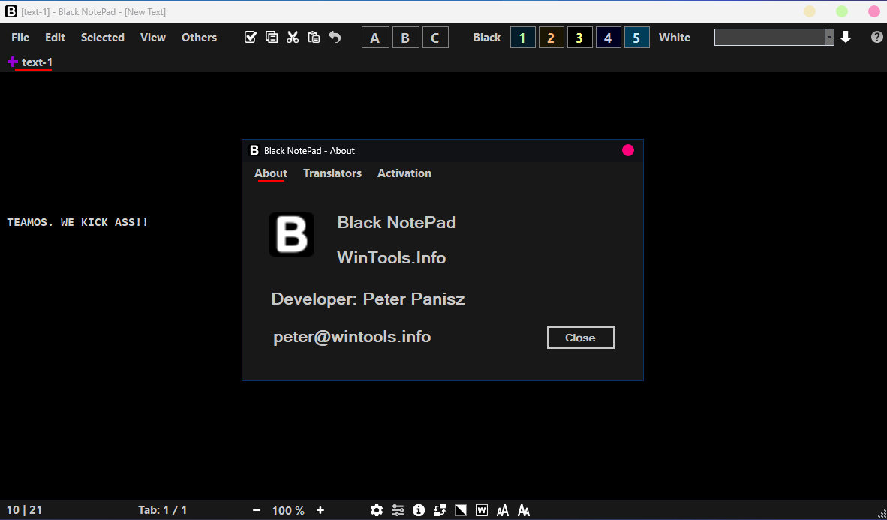887x520 pixels.
Task: Maximize the window with the green dot
Action: (842, 11)
